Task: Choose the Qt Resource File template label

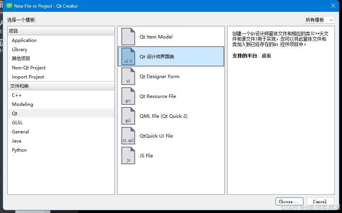Action: pos(158,96)
